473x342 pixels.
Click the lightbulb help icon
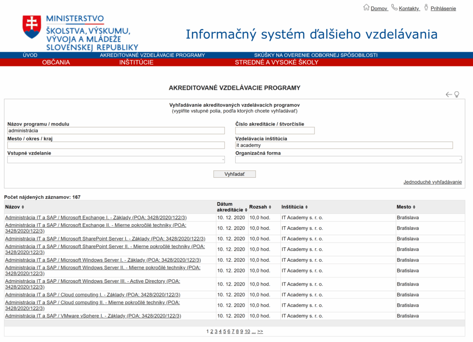click(457, 95)
